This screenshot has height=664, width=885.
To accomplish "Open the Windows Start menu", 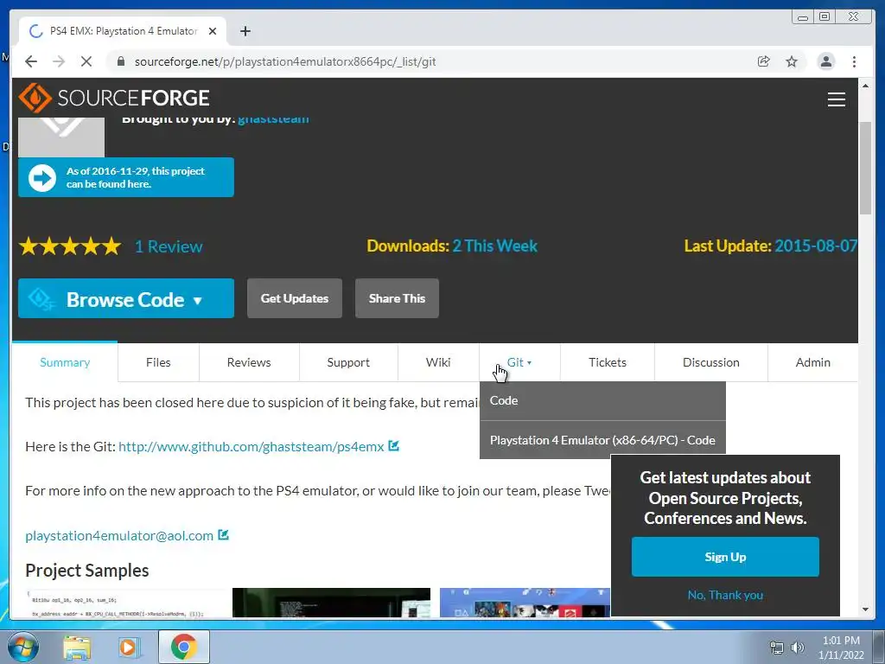I will point(22,647).
